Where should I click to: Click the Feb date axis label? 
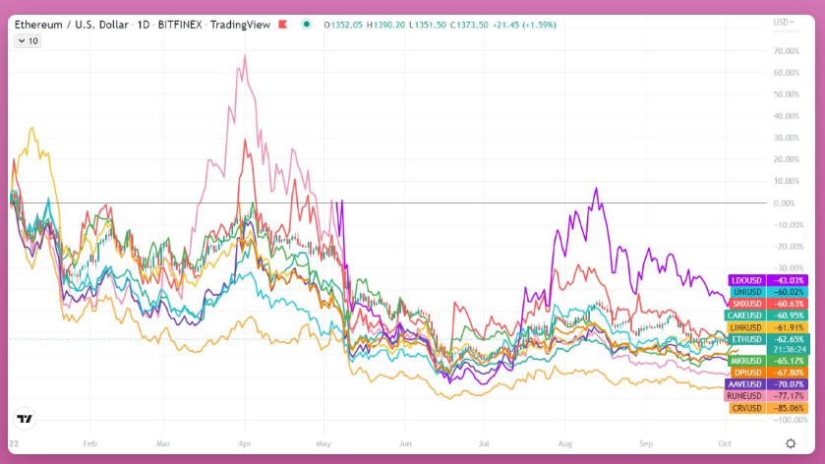[89, 443]
